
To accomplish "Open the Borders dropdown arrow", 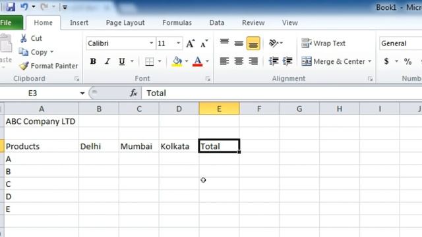I will 160,61.
